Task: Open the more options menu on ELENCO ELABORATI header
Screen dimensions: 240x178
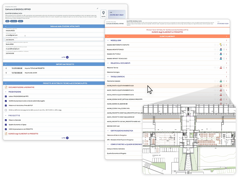Action: [x=226, y=36]
